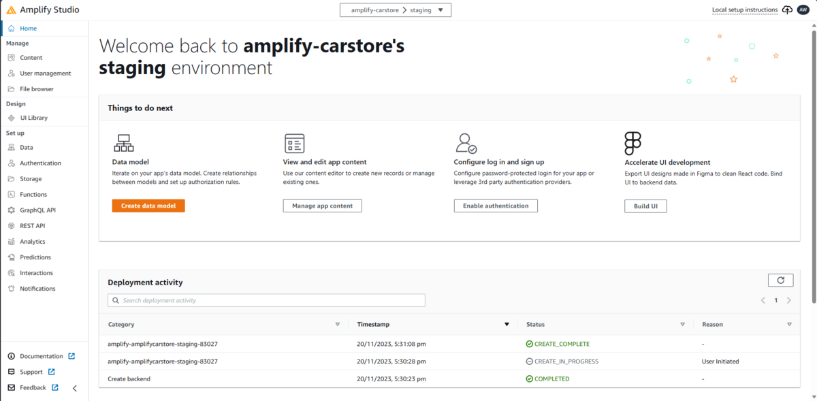Open the amplify-carstore staging environment dropdown
This screenshot has width=817, height=401.
395,10
